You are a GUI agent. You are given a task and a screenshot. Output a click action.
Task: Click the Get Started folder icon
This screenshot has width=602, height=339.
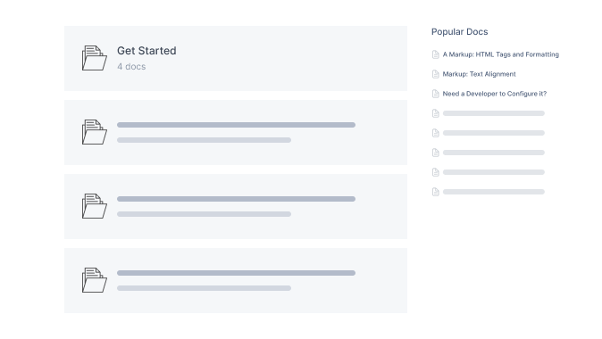95,58
